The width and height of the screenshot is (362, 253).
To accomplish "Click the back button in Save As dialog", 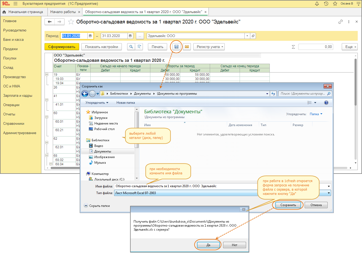I will coord(85,94).
